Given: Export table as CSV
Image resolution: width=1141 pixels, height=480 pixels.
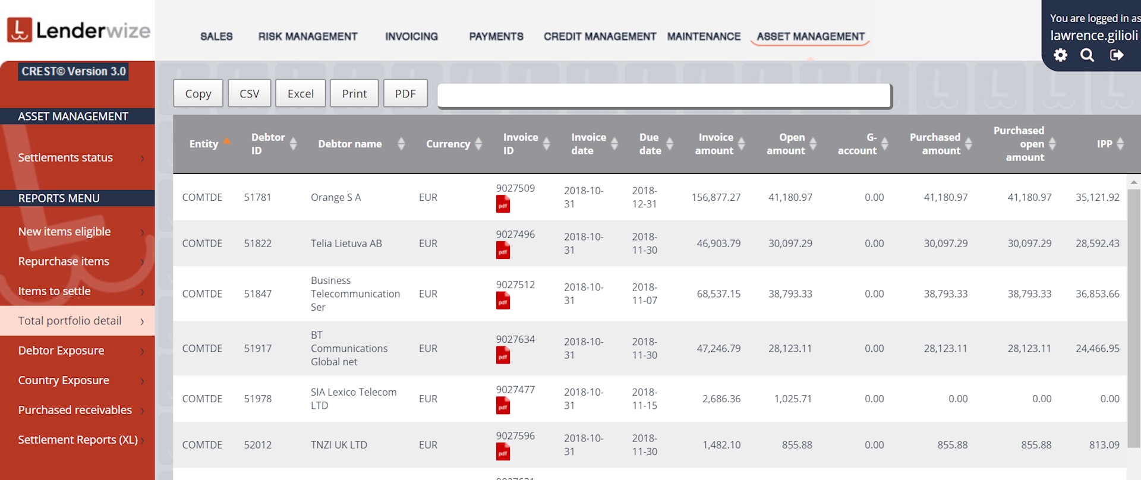Looking at the screenshot, I should 249,93.
